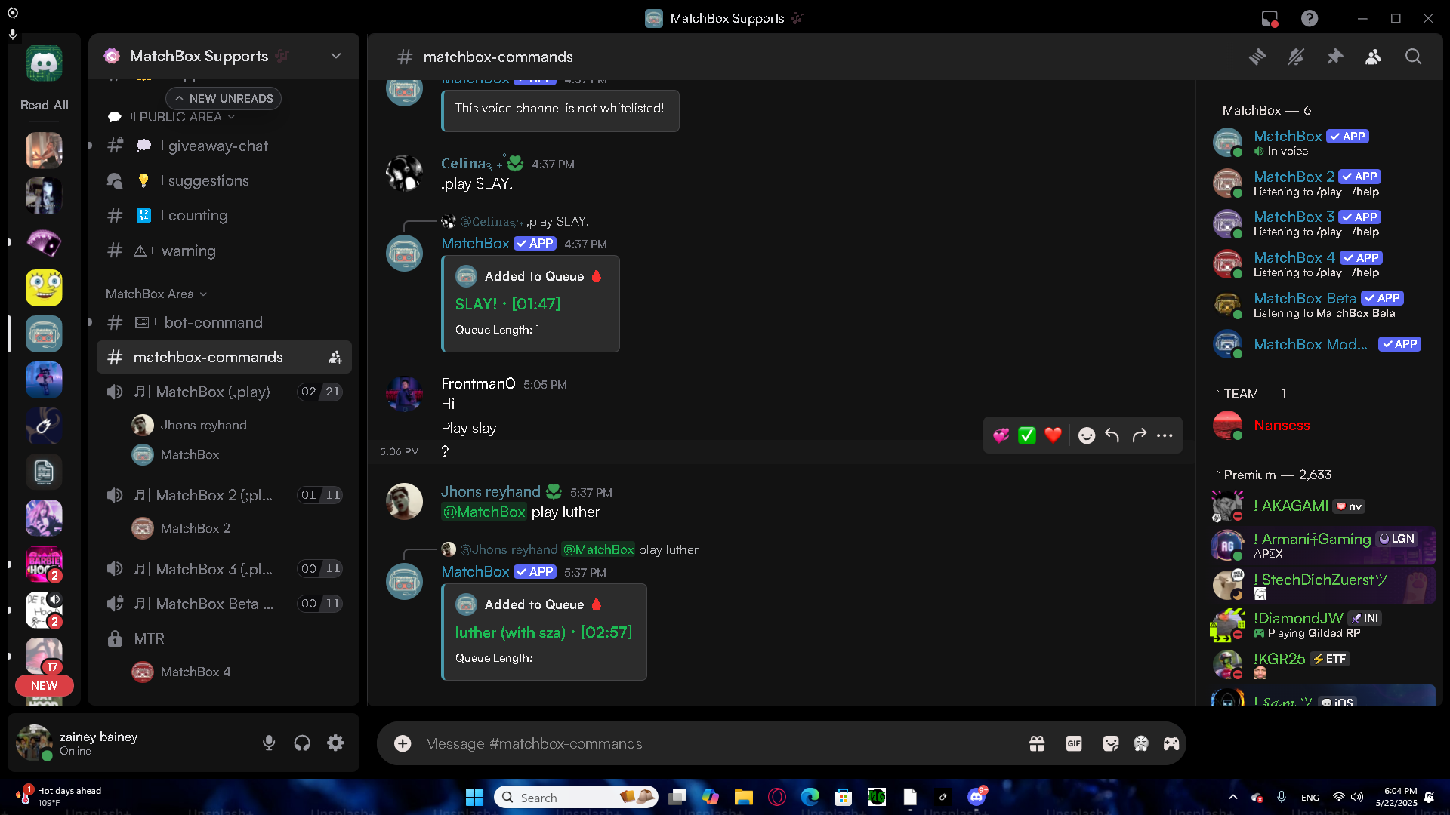Open the emoji picker in message box
This screenshot has height=815, width=1450.
point(1141,743)
